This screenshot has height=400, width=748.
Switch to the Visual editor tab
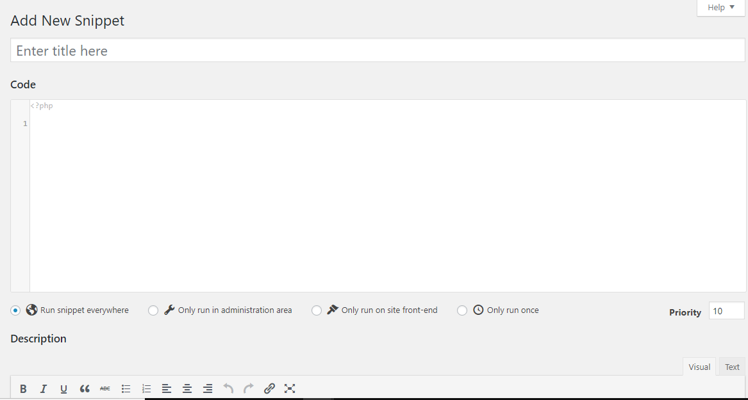click(699, 367)
